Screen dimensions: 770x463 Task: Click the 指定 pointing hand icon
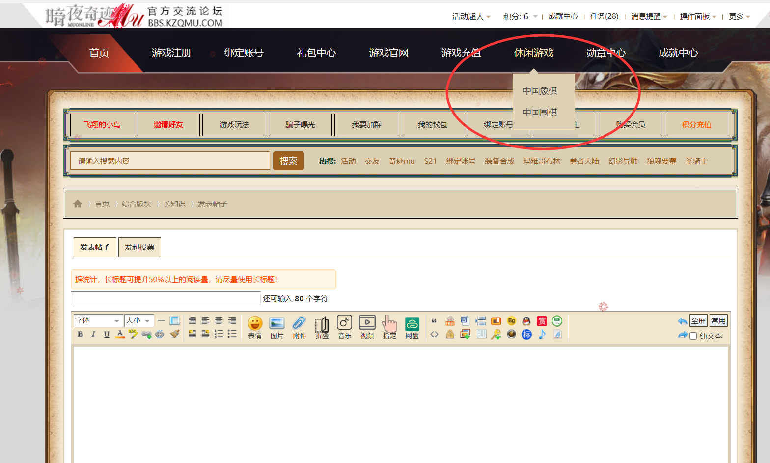pos(389,327)
